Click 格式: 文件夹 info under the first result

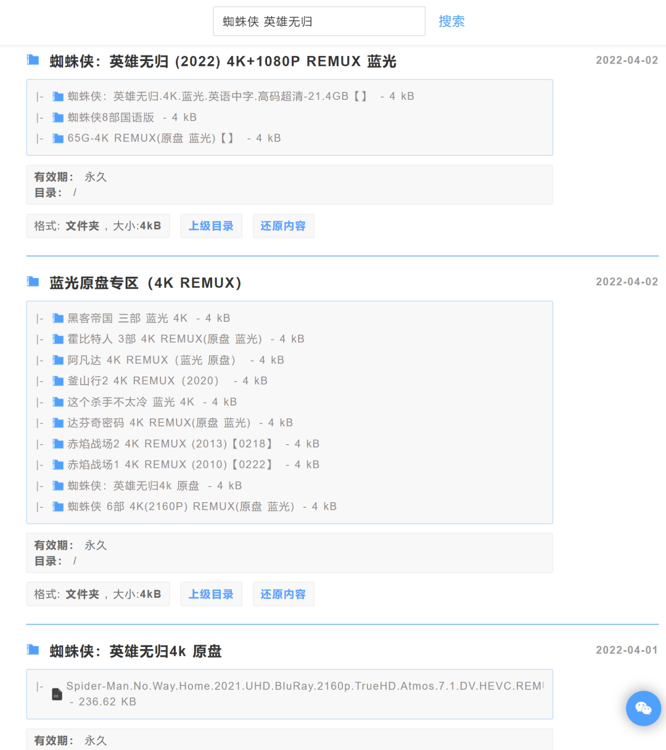98,226
